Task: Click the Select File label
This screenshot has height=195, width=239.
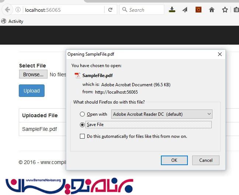Action: 32,66
